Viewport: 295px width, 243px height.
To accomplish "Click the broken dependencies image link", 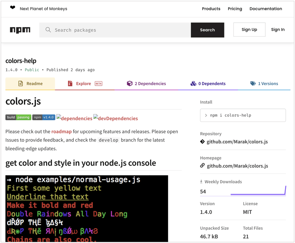I will 74,118.
